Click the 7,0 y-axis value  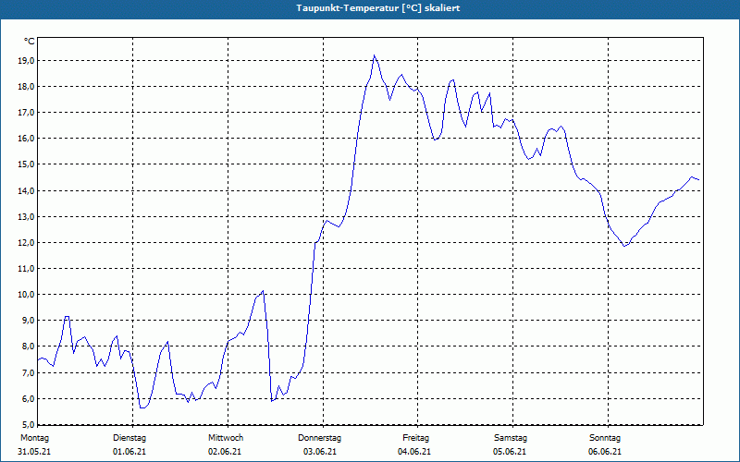pos(28,373)
